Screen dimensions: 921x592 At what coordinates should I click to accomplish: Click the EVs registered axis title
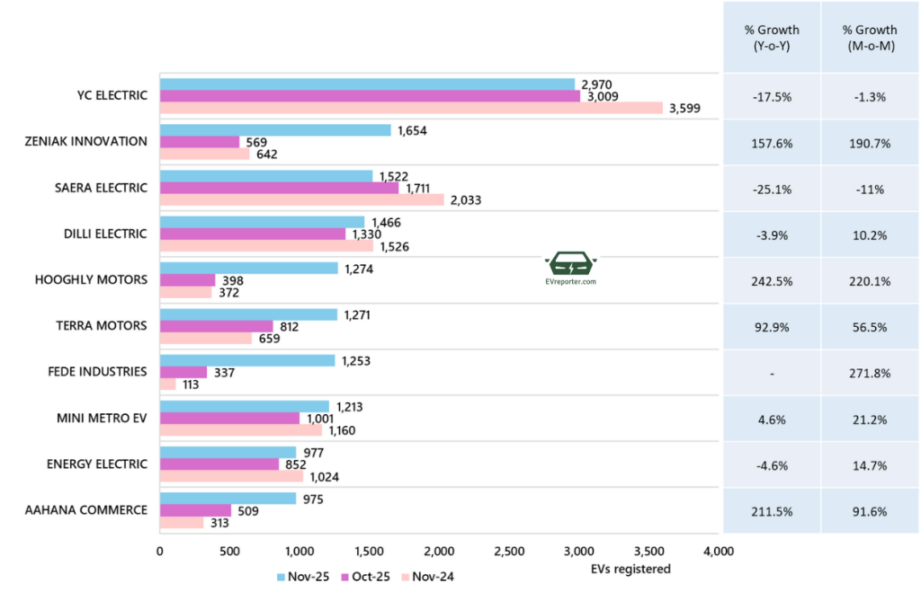(x=630, y=569)
